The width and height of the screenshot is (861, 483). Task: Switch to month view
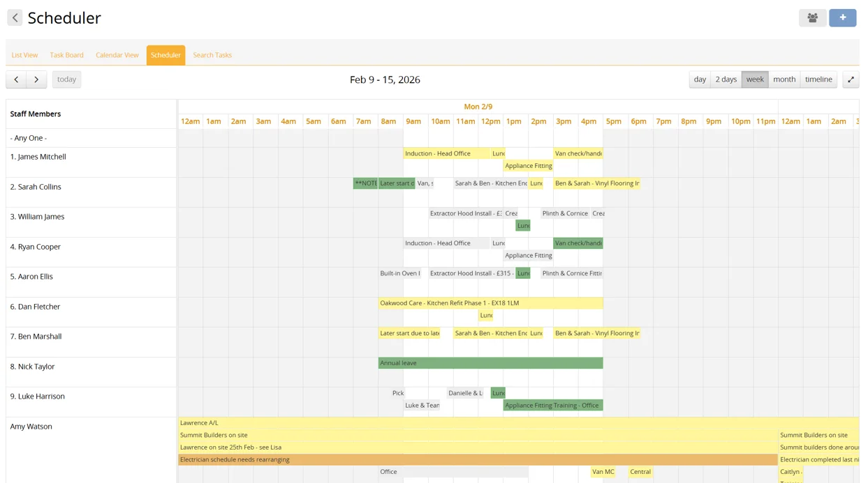[x=784, y=79]
